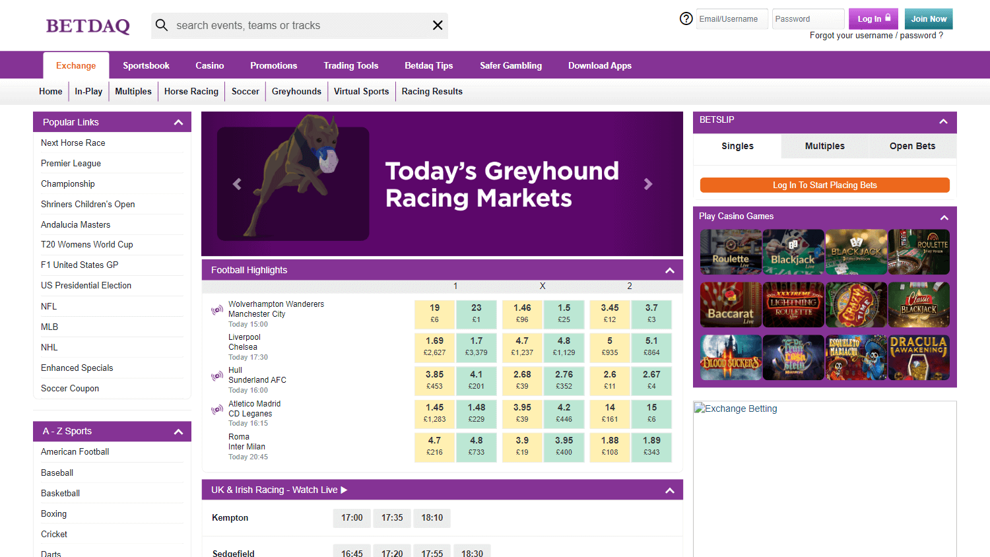
Task: Open Next Horse Race link
Action: pyautogui.click(x=73, y=143)
